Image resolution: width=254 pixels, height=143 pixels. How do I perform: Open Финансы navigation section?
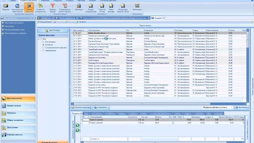point(18,113)
